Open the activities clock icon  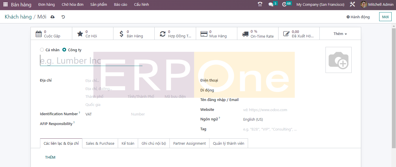pyautogui.click(x=284, y=5)
